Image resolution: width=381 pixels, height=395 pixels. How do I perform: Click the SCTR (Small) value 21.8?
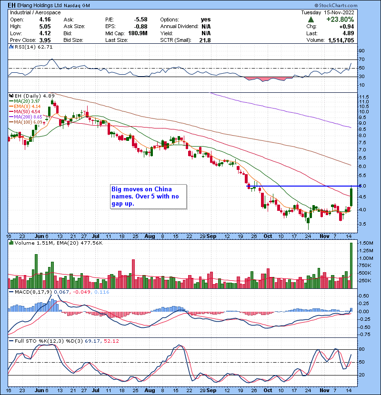click(205, 40)
